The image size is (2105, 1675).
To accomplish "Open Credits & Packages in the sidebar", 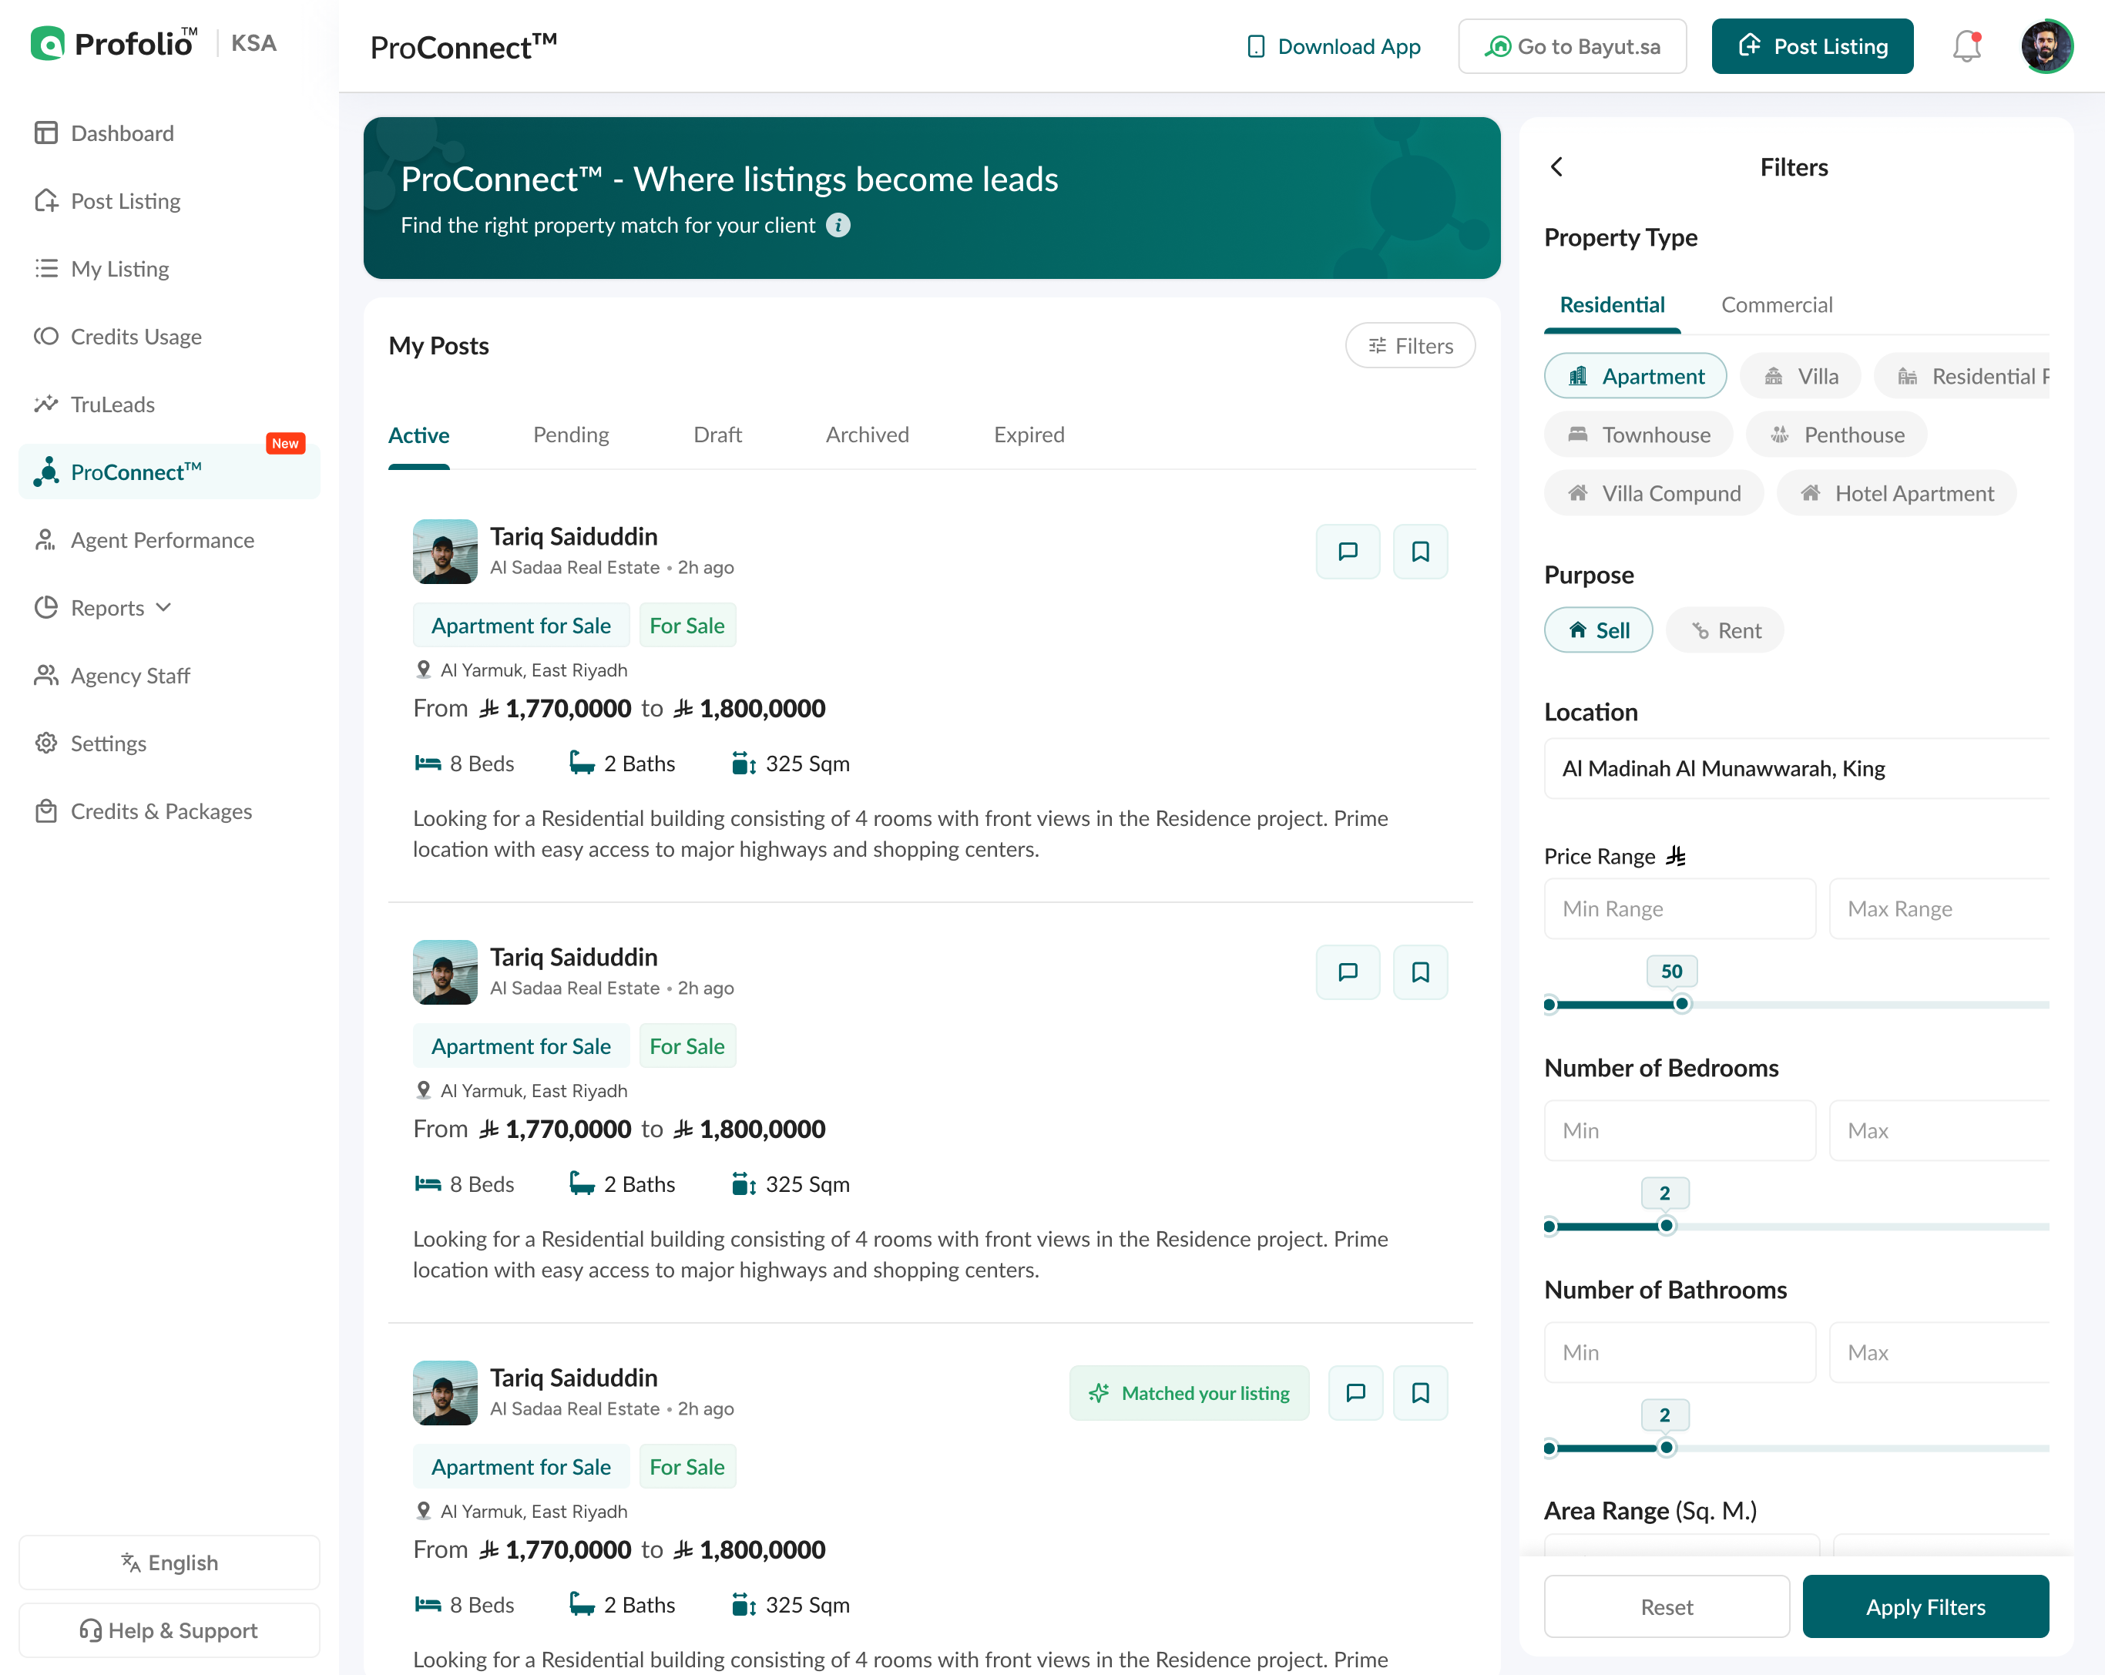I will 170,811.
